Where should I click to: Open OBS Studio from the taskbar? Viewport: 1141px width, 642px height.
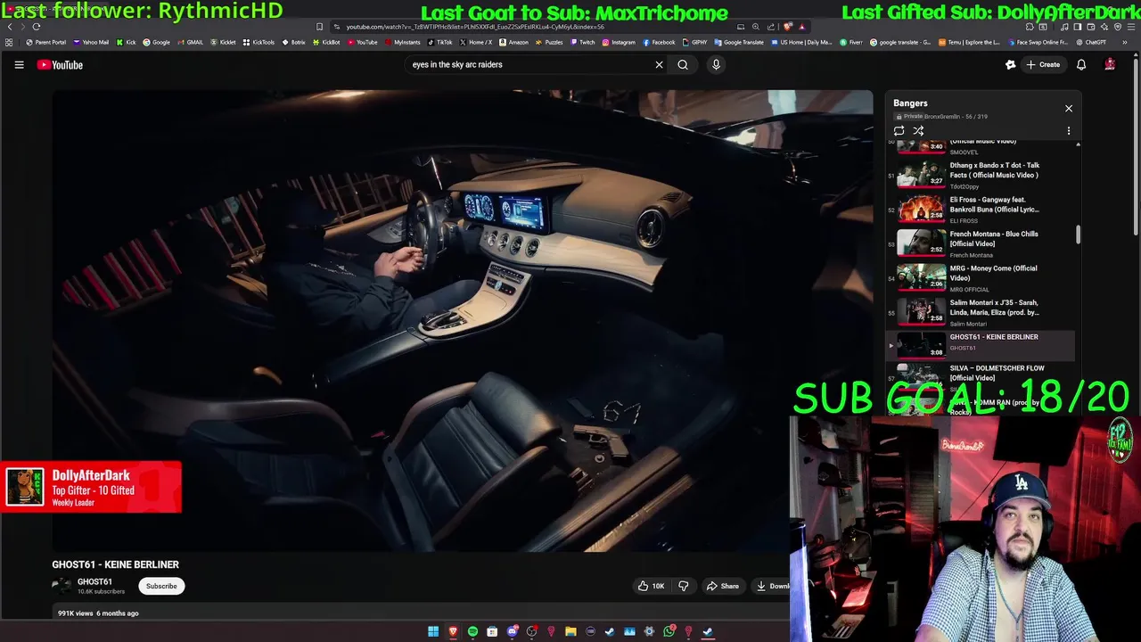pos(531,631)
